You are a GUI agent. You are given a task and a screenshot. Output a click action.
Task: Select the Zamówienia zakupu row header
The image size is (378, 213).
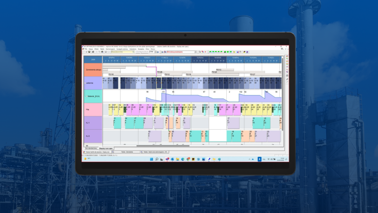[x=93, y=70]
